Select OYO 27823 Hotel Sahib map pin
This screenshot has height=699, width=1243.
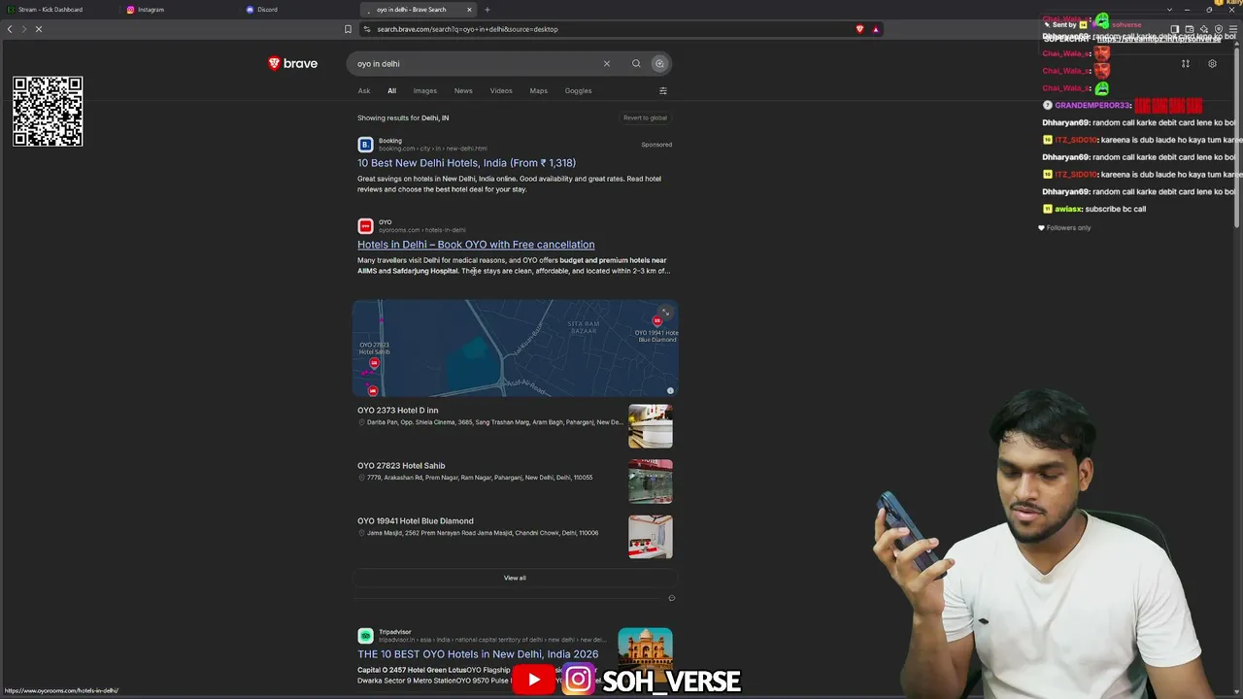click(374, 364)
